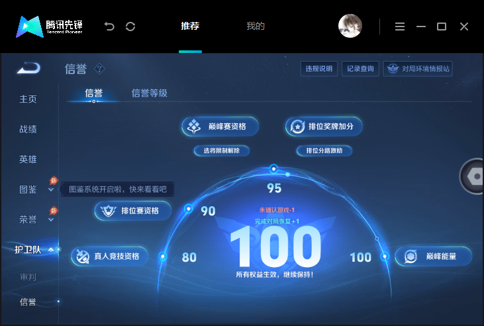Open the user avatar profile
Viewport: 484px width, 326px height.
(350, 26)
